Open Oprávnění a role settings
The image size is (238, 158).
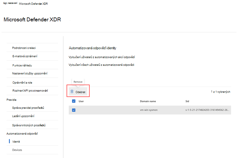[x=22, y=82]
